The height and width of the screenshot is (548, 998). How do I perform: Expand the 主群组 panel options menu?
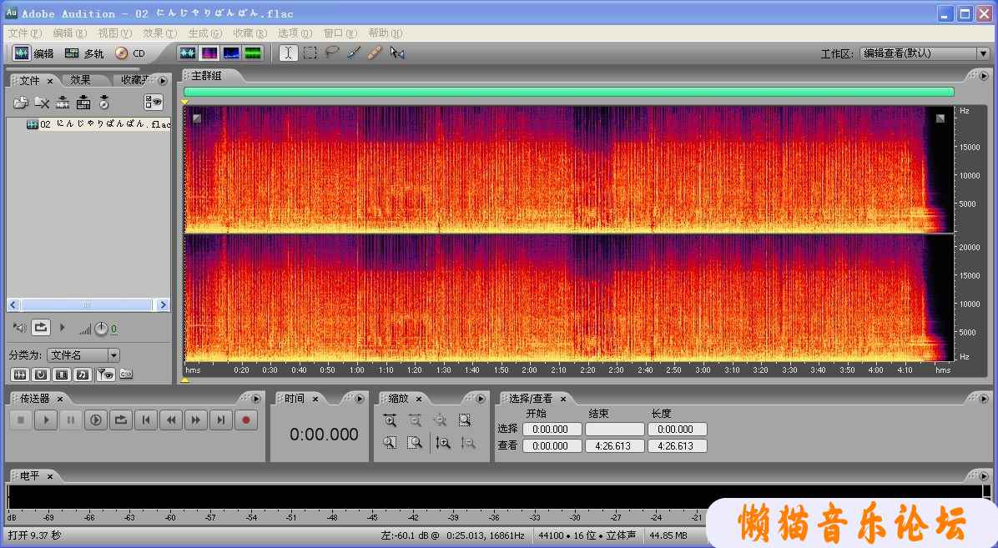984,76
